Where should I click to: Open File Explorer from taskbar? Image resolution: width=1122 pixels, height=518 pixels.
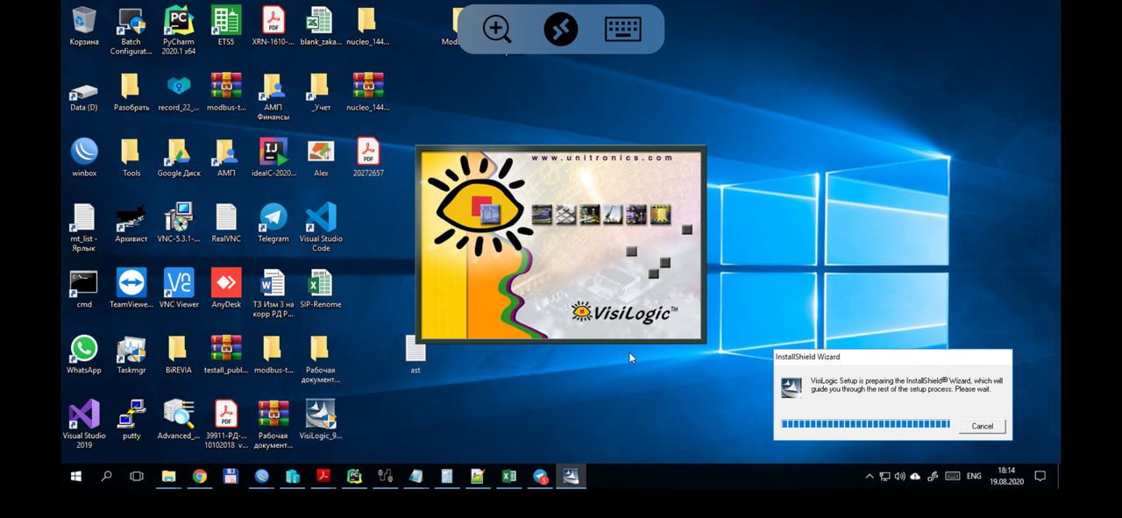point(168,477)
